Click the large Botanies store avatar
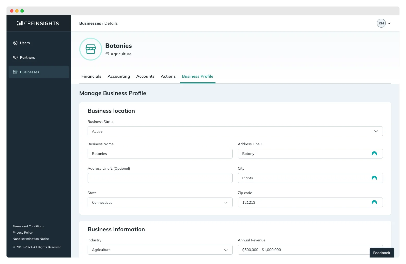The image size is (406, 264). (91, 49)
